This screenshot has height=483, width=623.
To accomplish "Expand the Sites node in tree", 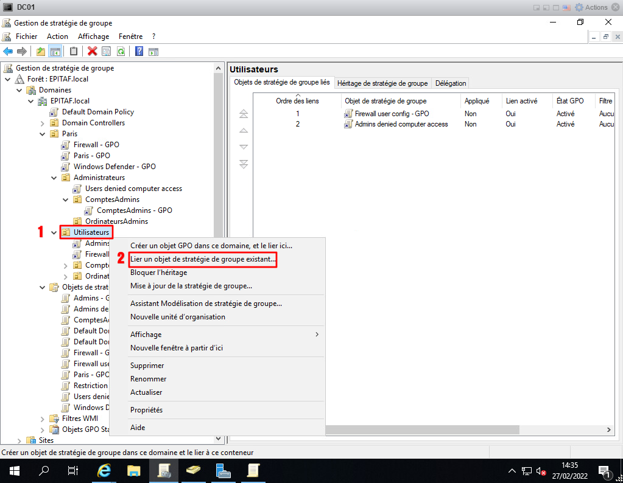I will tap(19, 440).
